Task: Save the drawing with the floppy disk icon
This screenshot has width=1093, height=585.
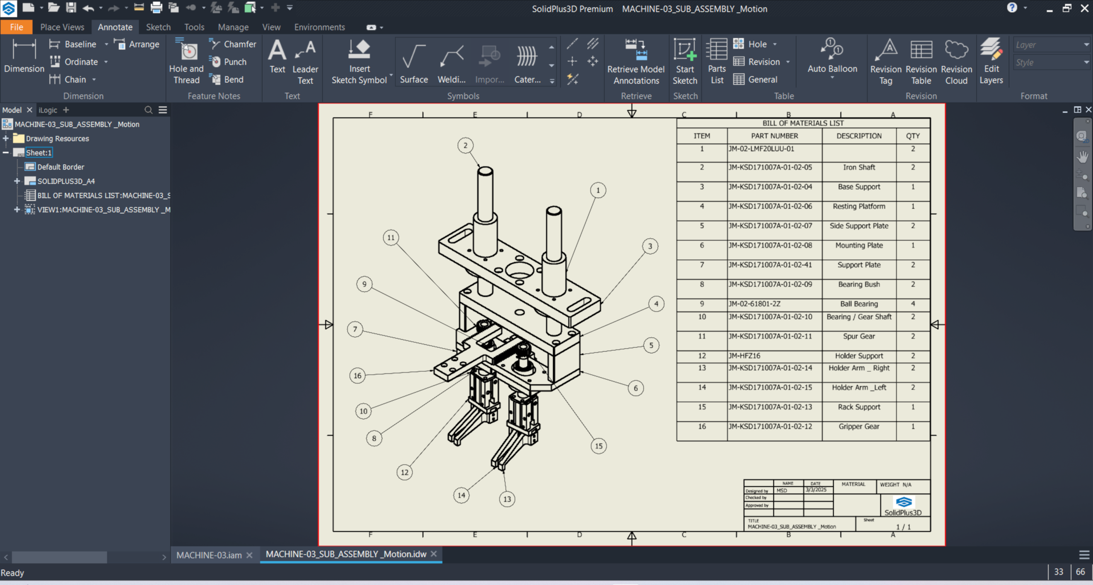Action: (x=71, y=8)
